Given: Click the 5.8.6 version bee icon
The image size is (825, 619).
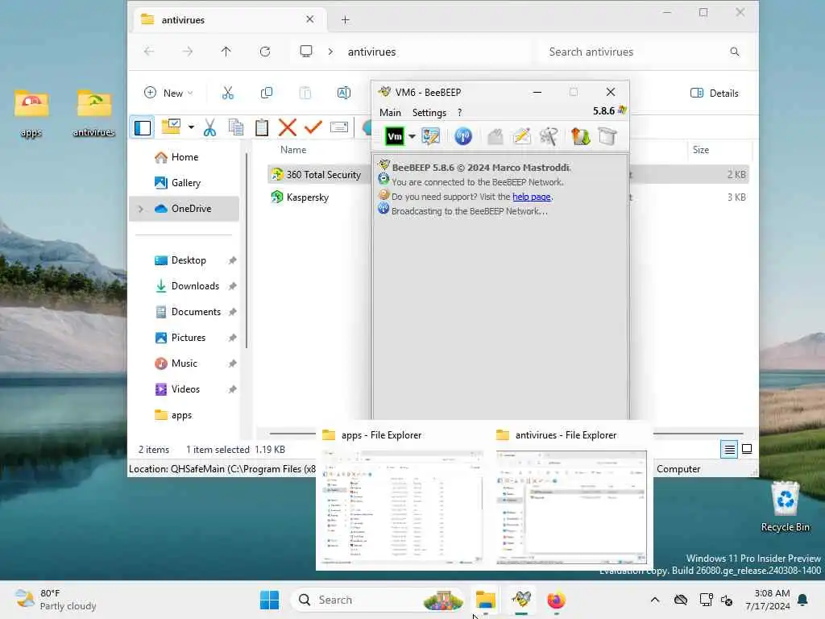Looking at the screenshot, I should (x=623, y=110).
